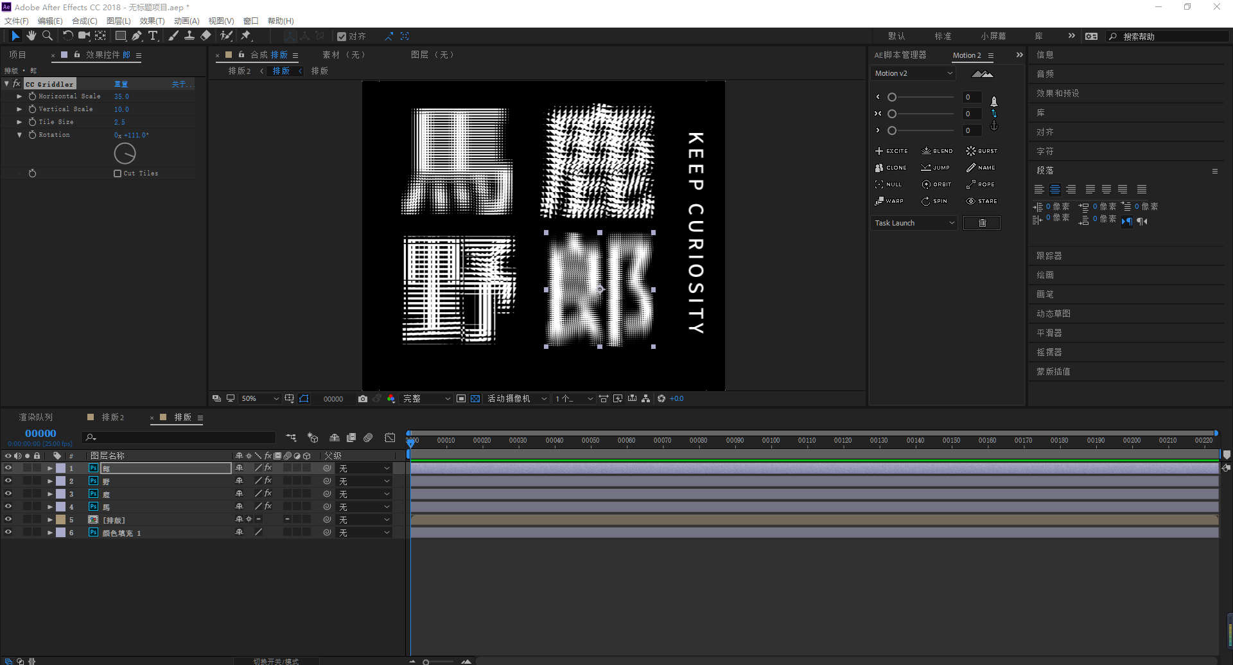Viewport: 1233px width, 665px height.
Task: Select the Pen tool
Action: tap(137, 36)
